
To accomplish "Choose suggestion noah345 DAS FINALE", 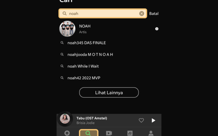I will [87, 43].
